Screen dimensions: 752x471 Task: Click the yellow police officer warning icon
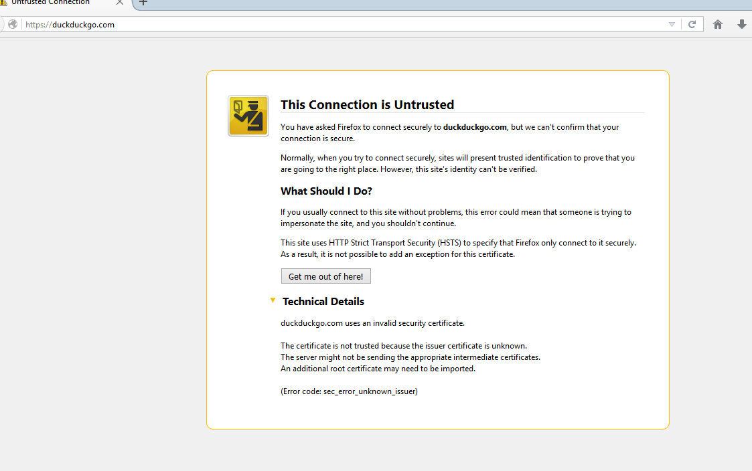pyautogui.click(x=248, y=116)
